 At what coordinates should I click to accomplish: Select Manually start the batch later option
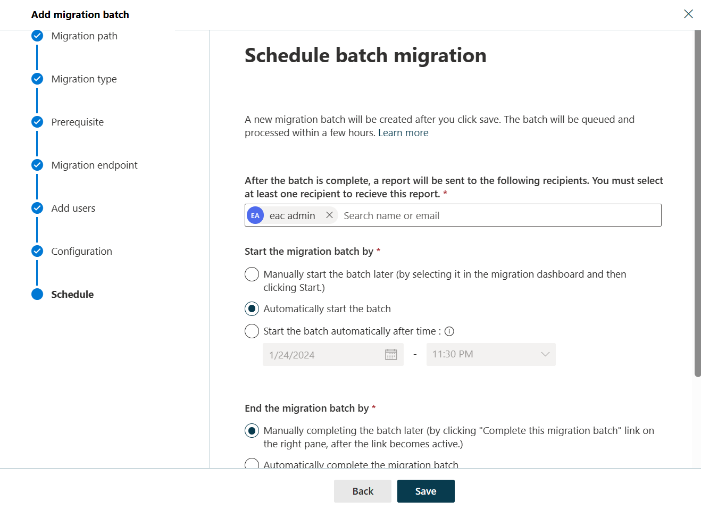tap(252, 274)
